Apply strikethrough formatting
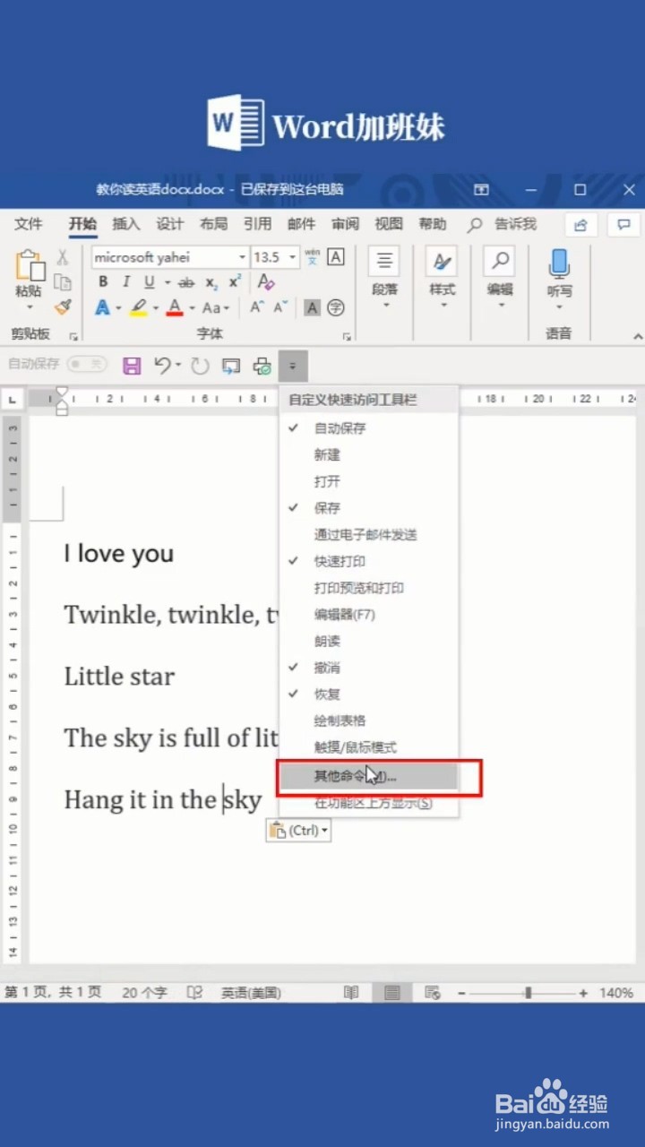The height and width of the screenshot is (1147, 645). pos(186,283)
